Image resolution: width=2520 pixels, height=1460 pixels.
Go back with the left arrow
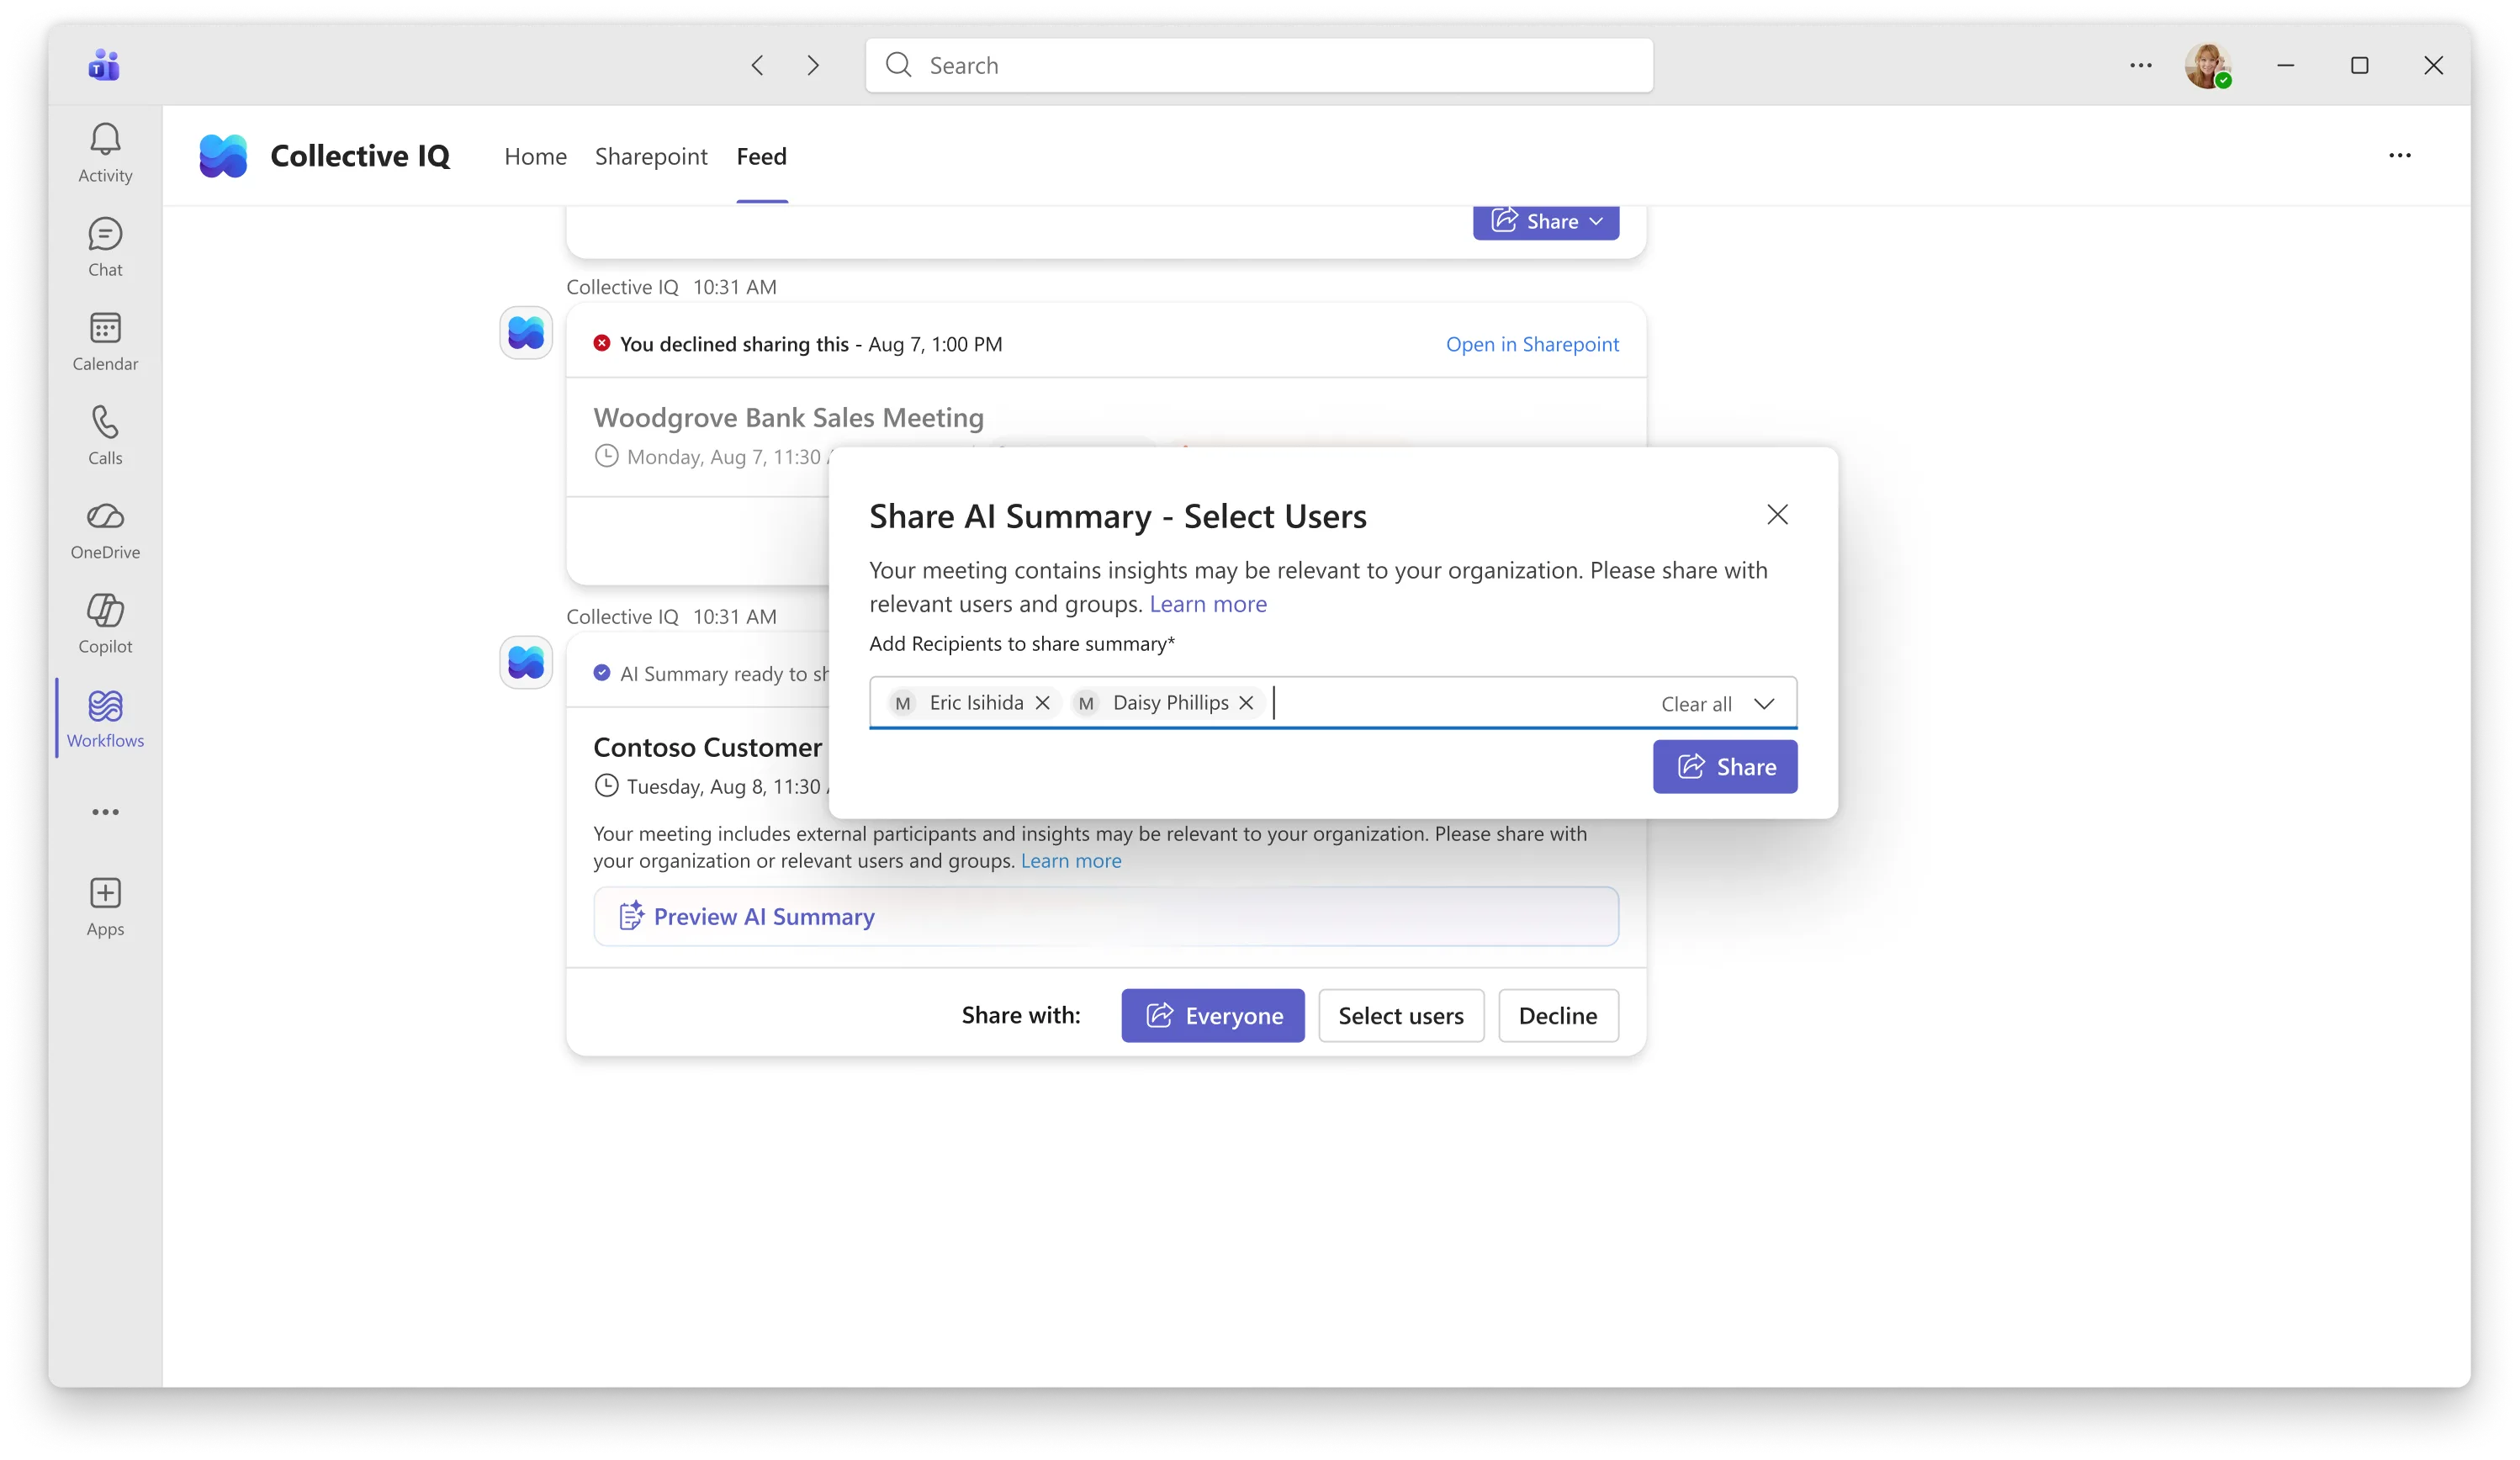click(x=758, y=65)
